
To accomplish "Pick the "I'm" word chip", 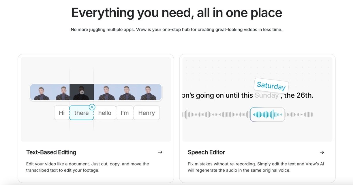I will 125,113.
